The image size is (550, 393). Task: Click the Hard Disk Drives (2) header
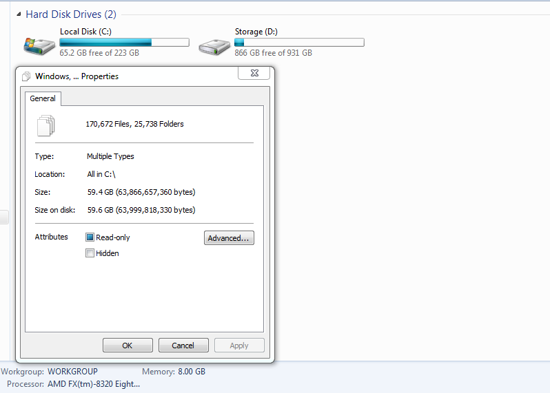point(71,14)
